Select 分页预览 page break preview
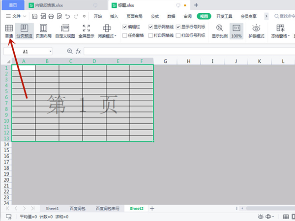The height and width of the screenshot is (221, 295). 25,31
